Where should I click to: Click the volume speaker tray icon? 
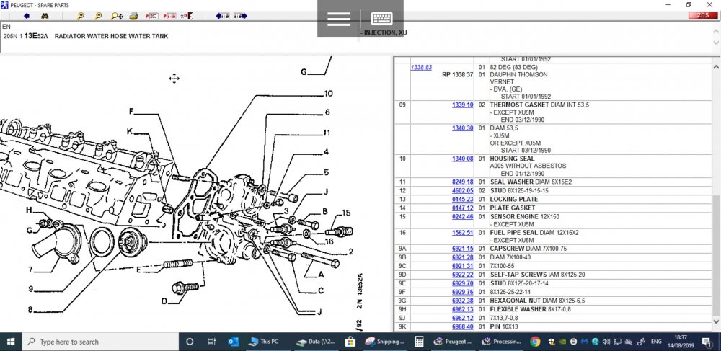click(x=606, y=342)
